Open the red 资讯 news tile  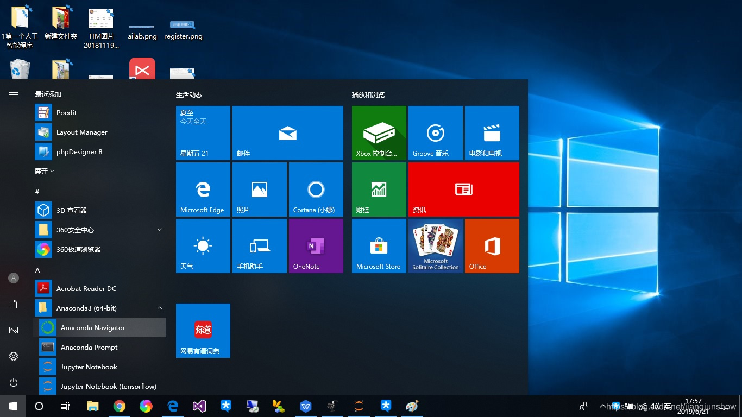tap(464, 189)
